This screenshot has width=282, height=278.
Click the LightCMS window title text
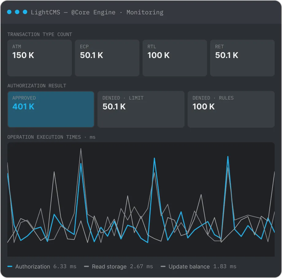coord(97,12)
